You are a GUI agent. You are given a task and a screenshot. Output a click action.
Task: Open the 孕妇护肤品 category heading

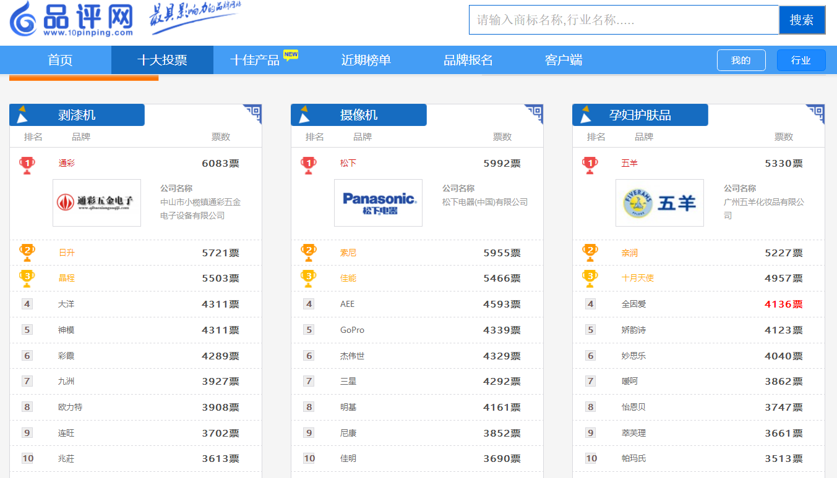[640, 115]
